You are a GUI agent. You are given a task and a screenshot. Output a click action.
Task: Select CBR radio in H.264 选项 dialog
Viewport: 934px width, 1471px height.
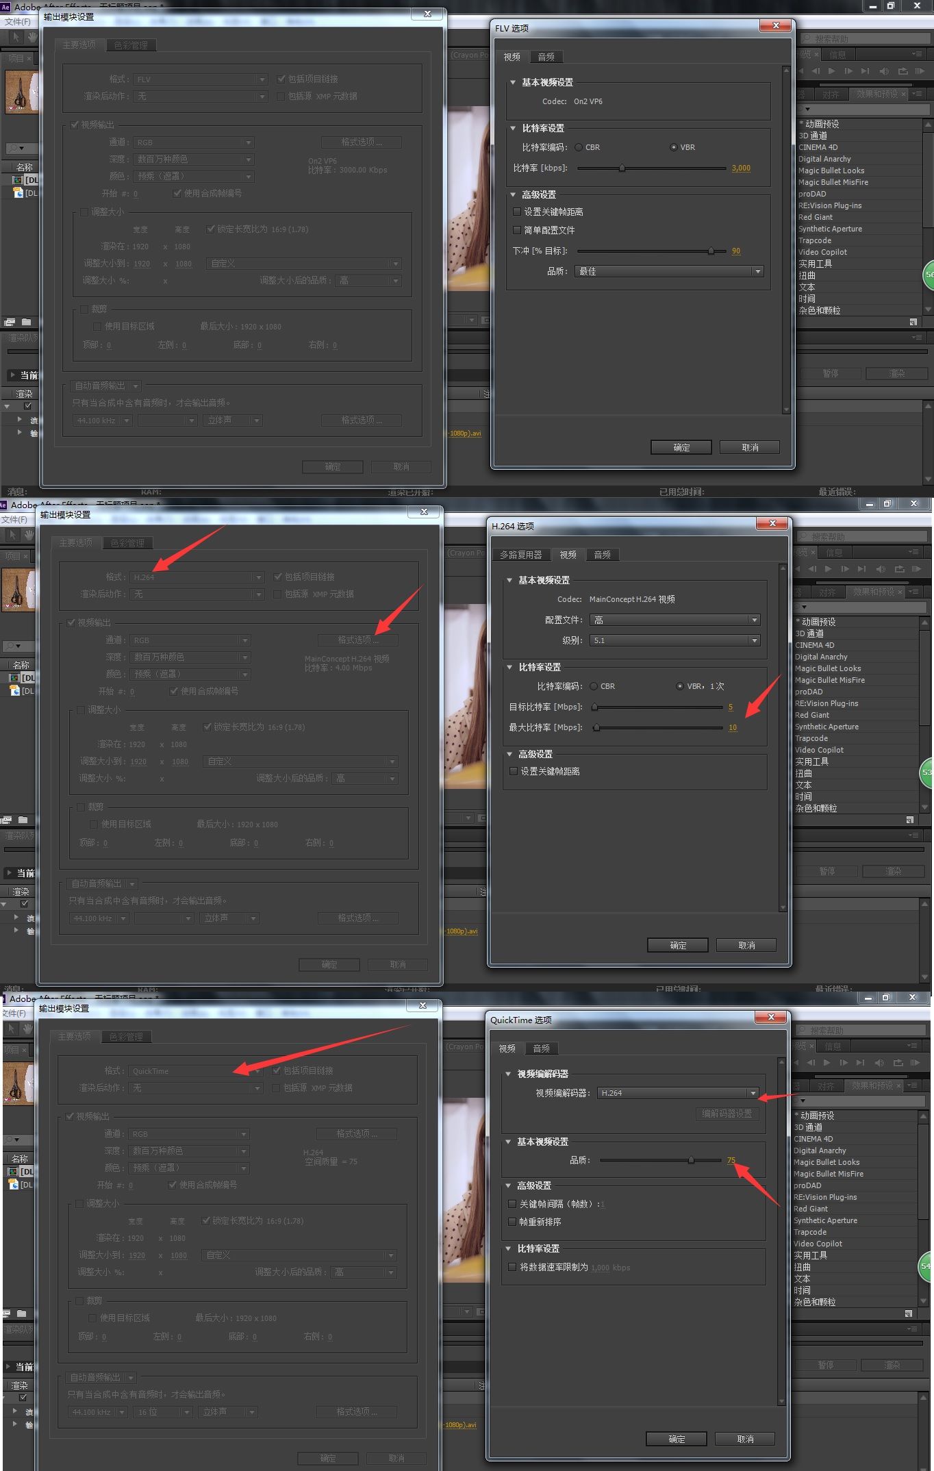click(594, 686)
